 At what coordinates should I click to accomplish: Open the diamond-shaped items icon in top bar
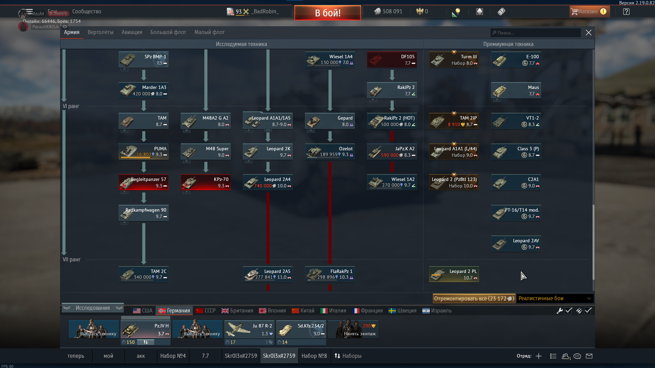[480, 12]
